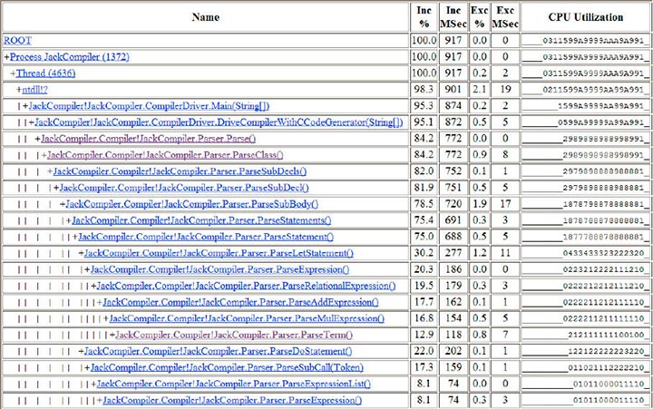Expand the plus before Parser.ParseLetStatement()

tap(82, 253)
